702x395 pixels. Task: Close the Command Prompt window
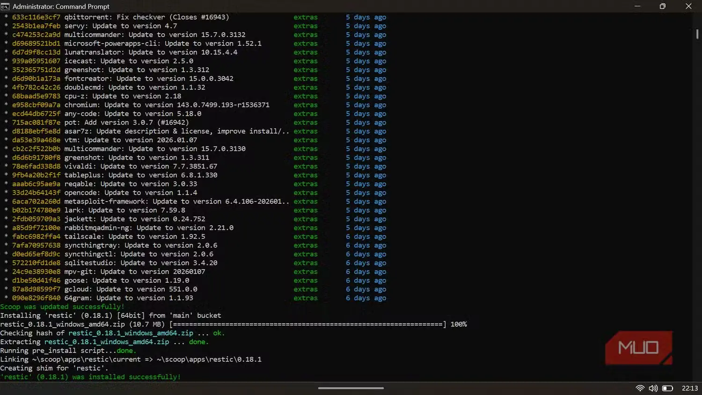(x=688, y=6)
